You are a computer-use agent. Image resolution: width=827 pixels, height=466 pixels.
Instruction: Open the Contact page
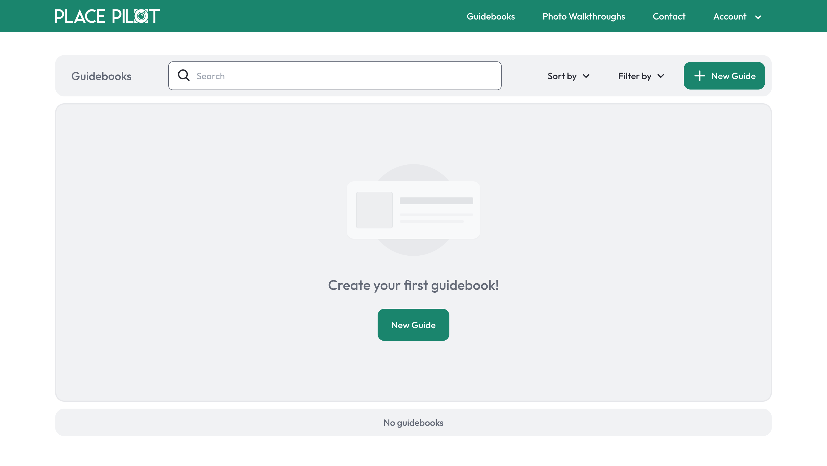tap(669, 16)
